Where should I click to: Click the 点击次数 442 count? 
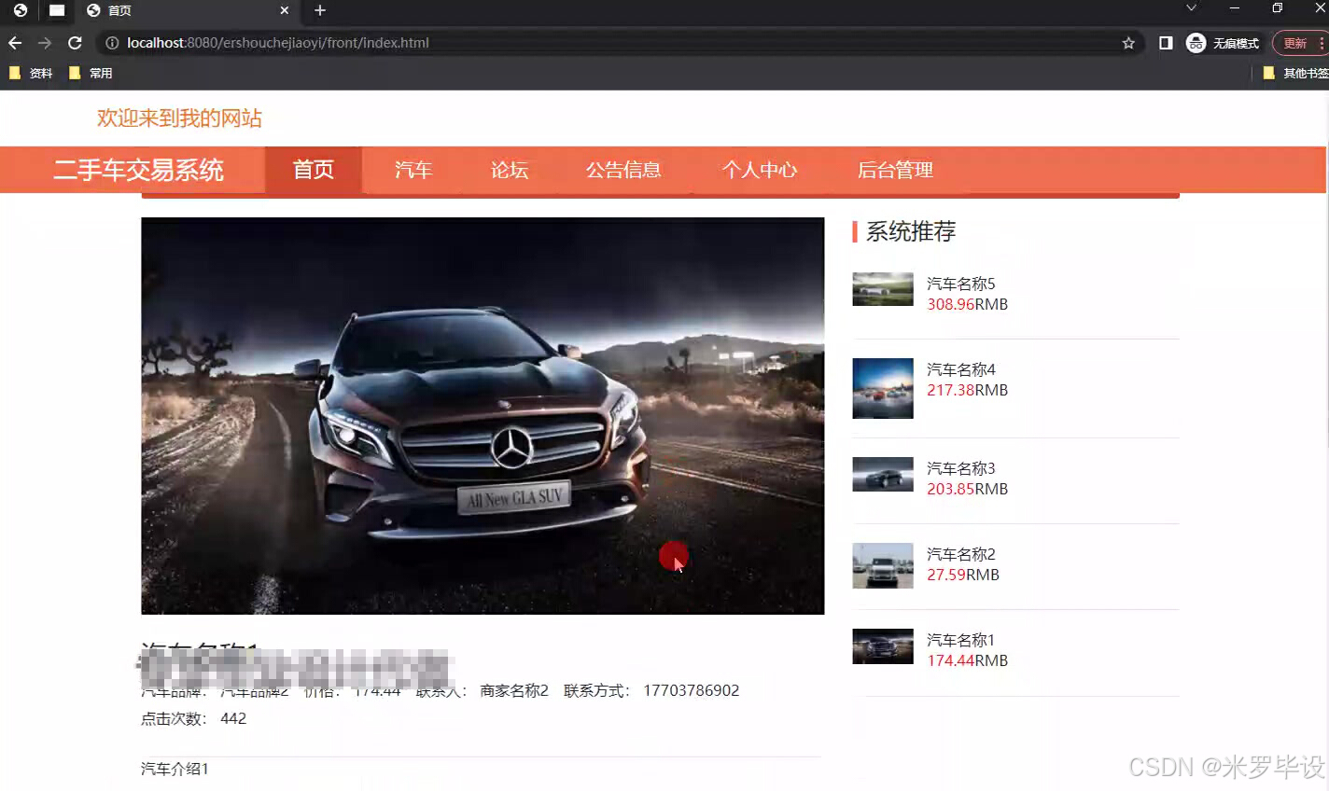[193, 718]
